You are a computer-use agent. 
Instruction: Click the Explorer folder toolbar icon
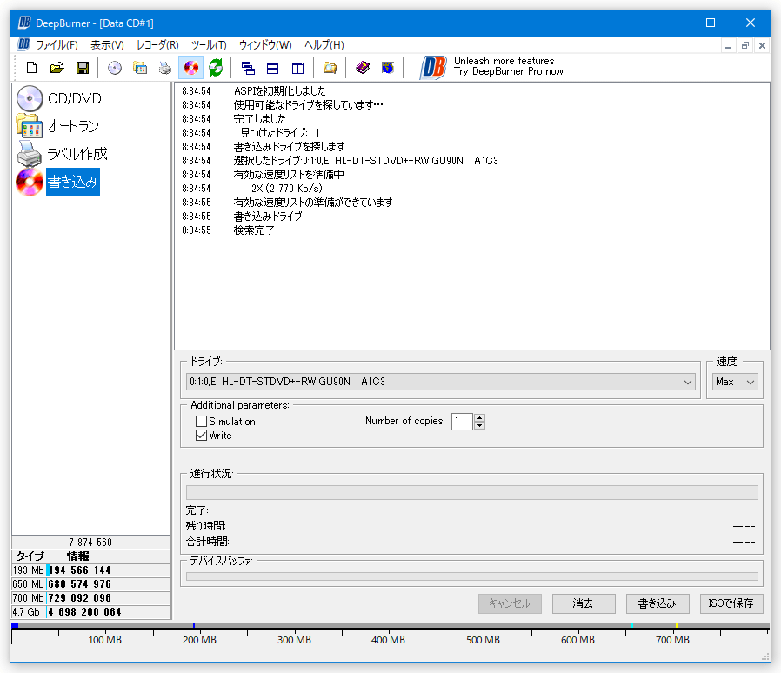click(x=330, y=67)
